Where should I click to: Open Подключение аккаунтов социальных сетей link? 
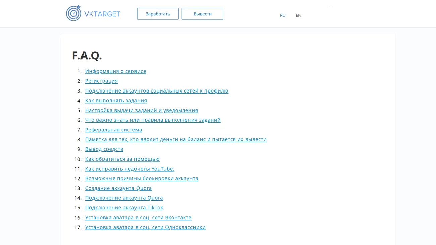[x=157, y=91]
